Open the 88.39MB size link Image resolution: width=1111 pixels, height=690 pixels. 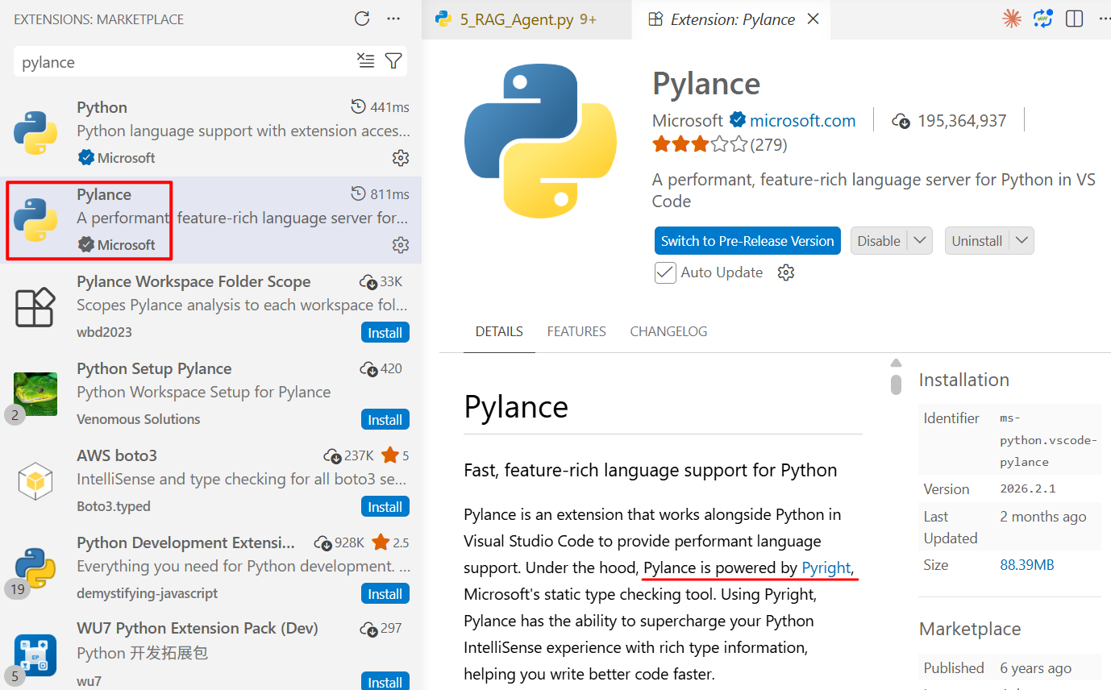click(1027, 565)
